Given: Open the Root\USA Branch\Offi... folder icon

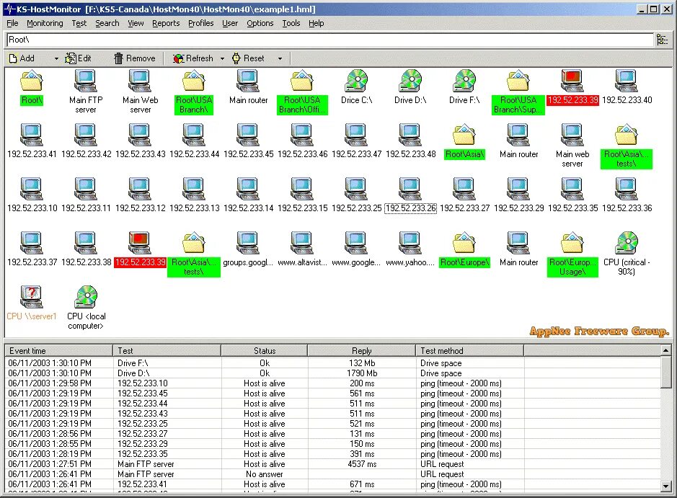Looking at the screenshot, I should 302,81.
